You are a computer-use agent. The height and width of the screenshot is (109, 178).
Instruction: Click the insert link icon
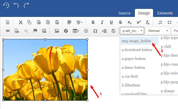(x=8, y=31)
